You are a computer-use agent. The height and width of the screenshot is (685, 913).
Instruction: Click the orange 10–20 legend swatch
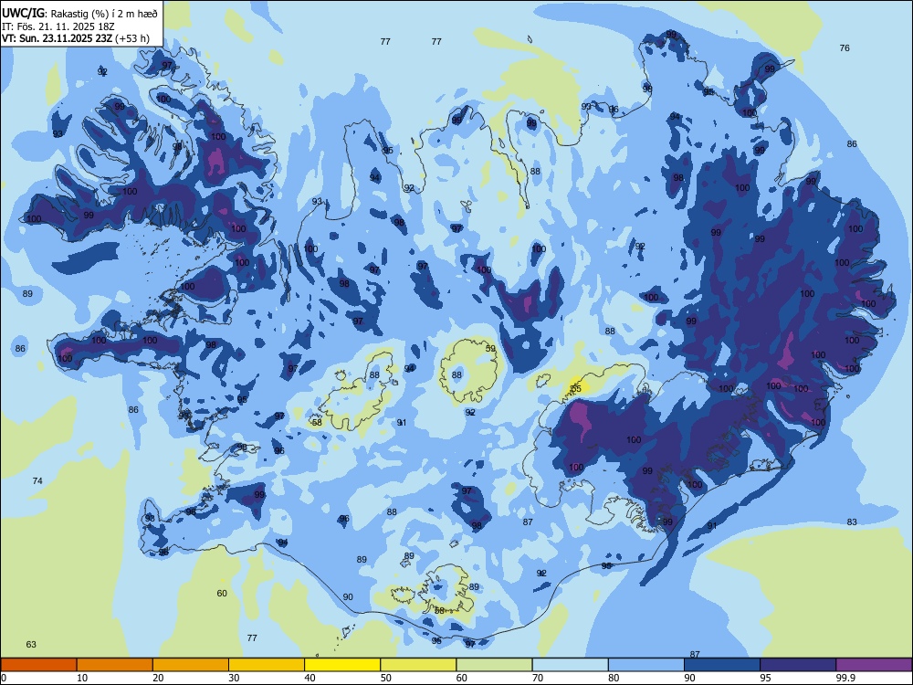tap(115, 665)
